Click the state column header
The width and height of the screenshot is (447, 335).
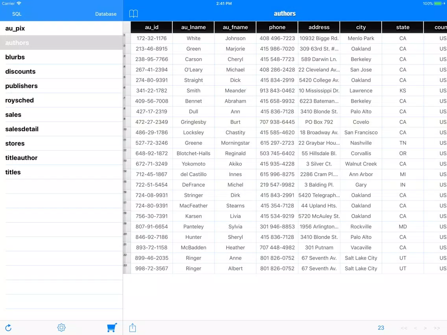point(403,28)
